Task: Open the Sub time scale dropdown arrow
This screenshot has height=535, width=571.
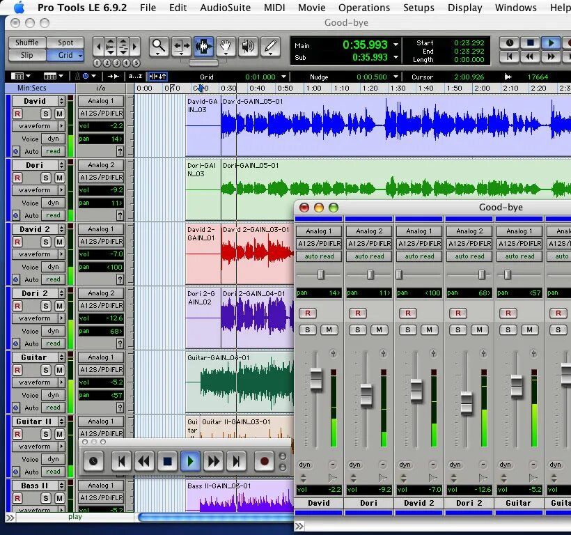Action: [396, 57]
